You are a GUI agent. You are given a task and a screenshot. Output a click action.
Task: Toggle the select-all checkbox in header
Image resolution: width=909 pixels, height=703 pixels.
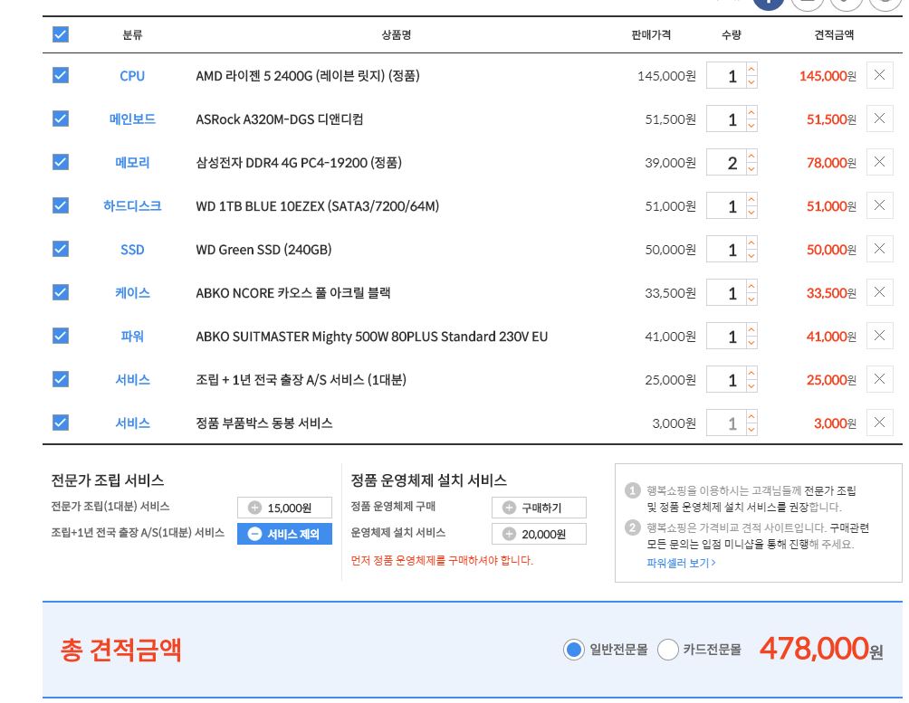[x=61, y=34]
